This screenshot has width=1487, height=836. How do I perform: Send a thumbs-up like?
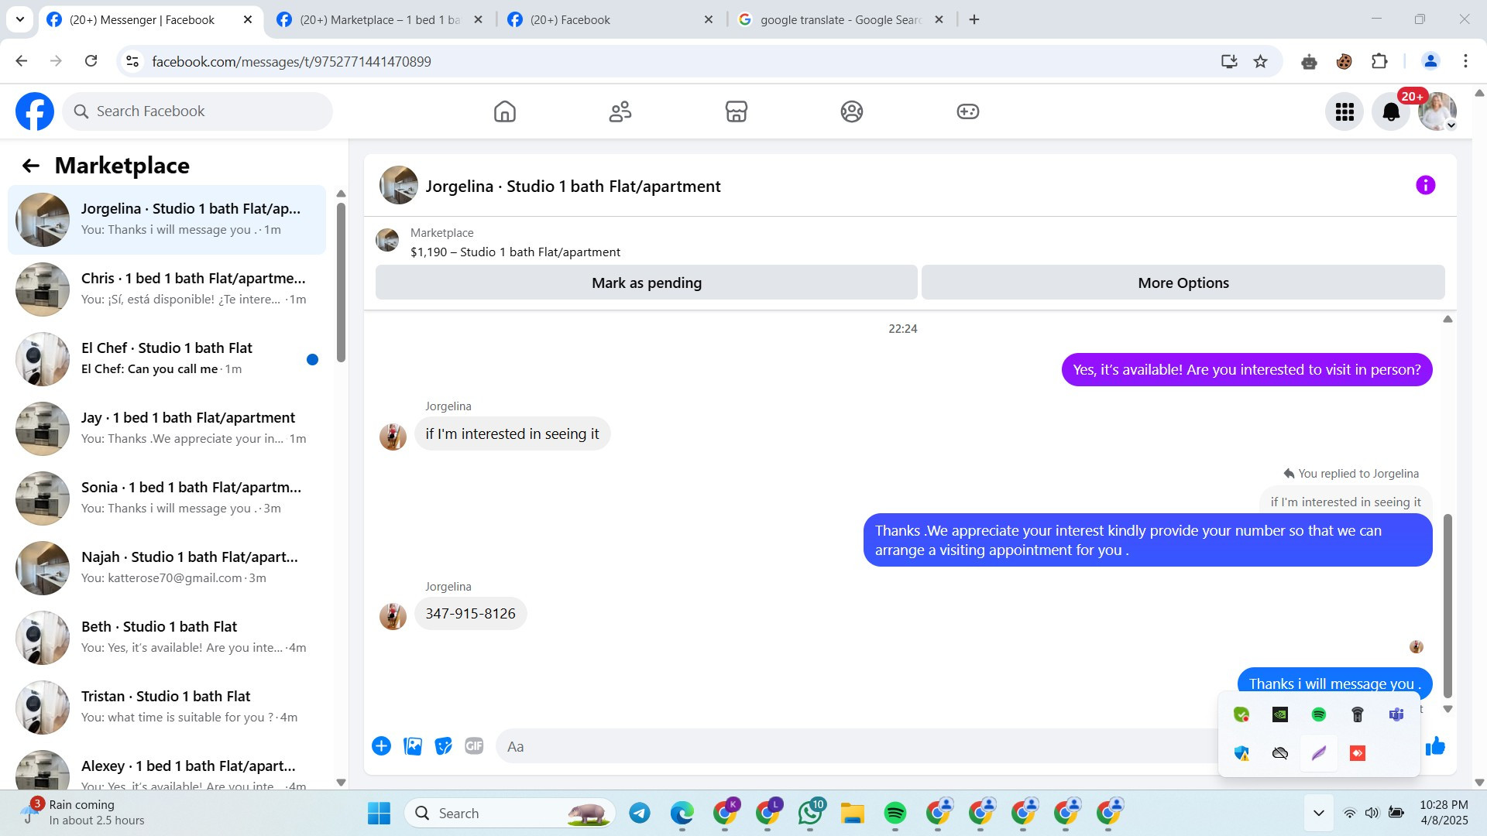(1436, 746)
